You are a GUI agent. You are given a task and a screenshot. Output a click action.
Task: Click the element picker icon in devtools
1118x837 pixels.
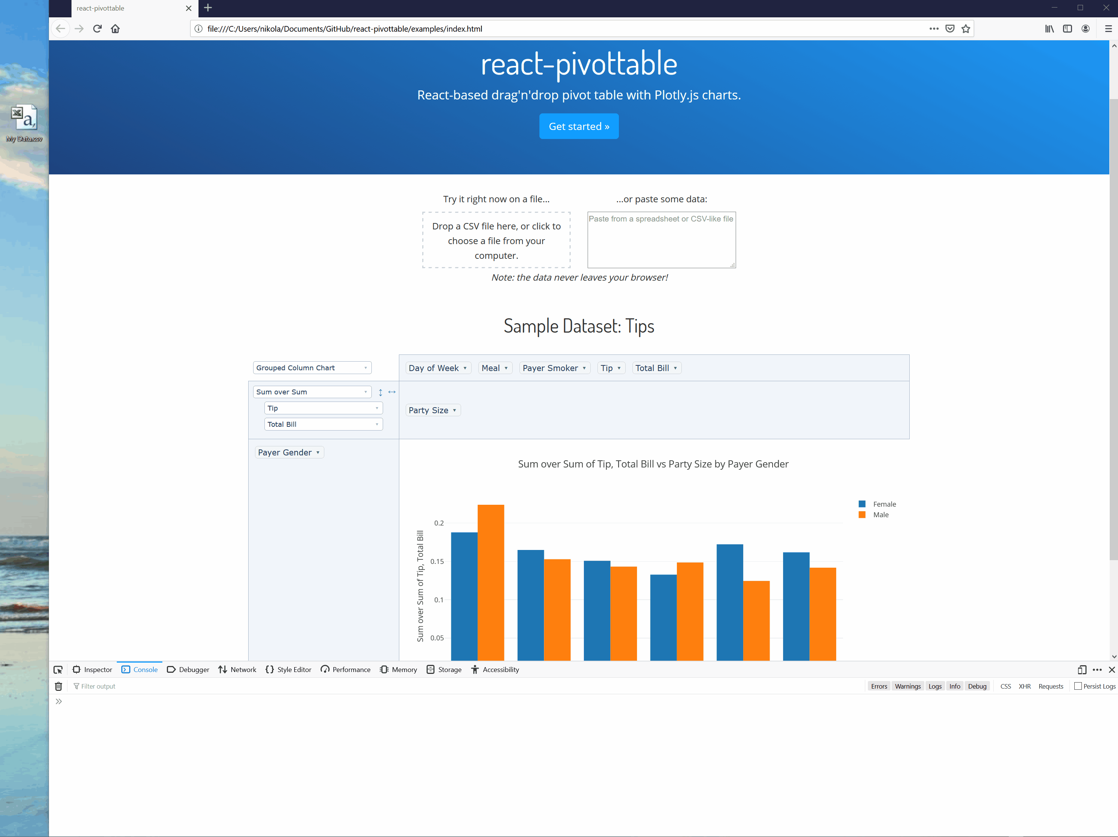58,670
